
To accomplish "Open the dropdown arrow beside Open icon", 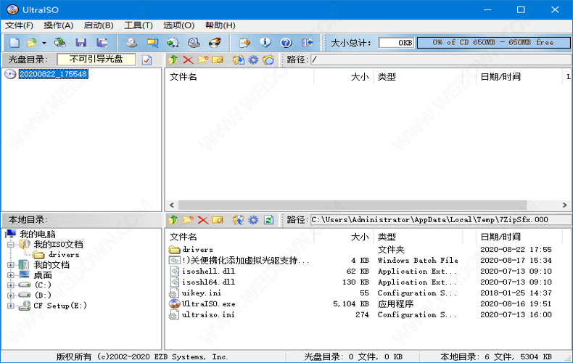I will pos(44,43).
